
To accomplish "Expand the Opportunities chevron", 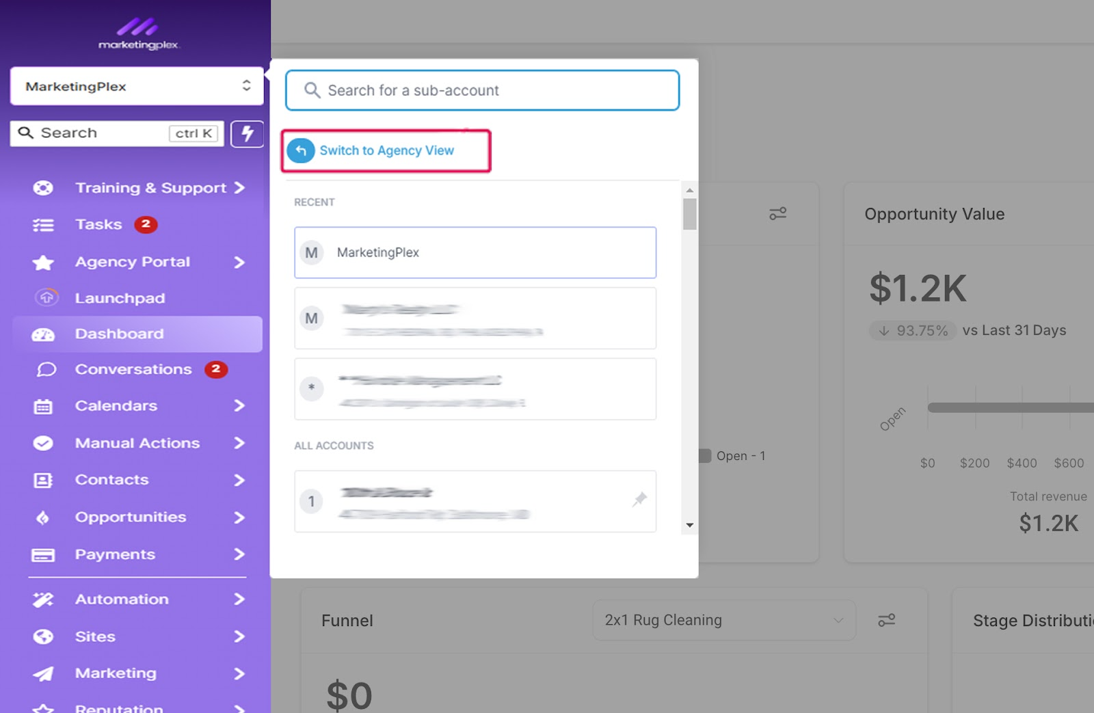I will [x=239, y=517].
